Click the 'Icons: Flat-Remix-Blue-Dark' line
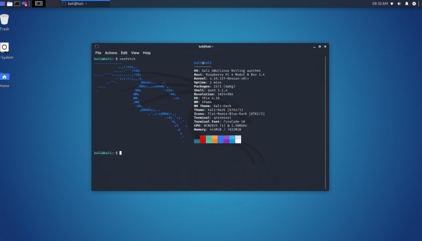Image resolution: width=422 pixels, height=241 pixels. [229, 114]
